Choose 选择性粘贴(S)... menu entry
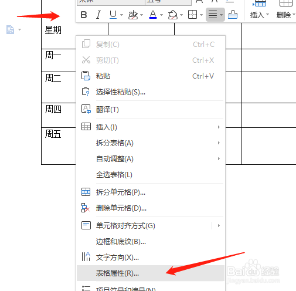The image size is (296, 291). click(x=151, y=92)
